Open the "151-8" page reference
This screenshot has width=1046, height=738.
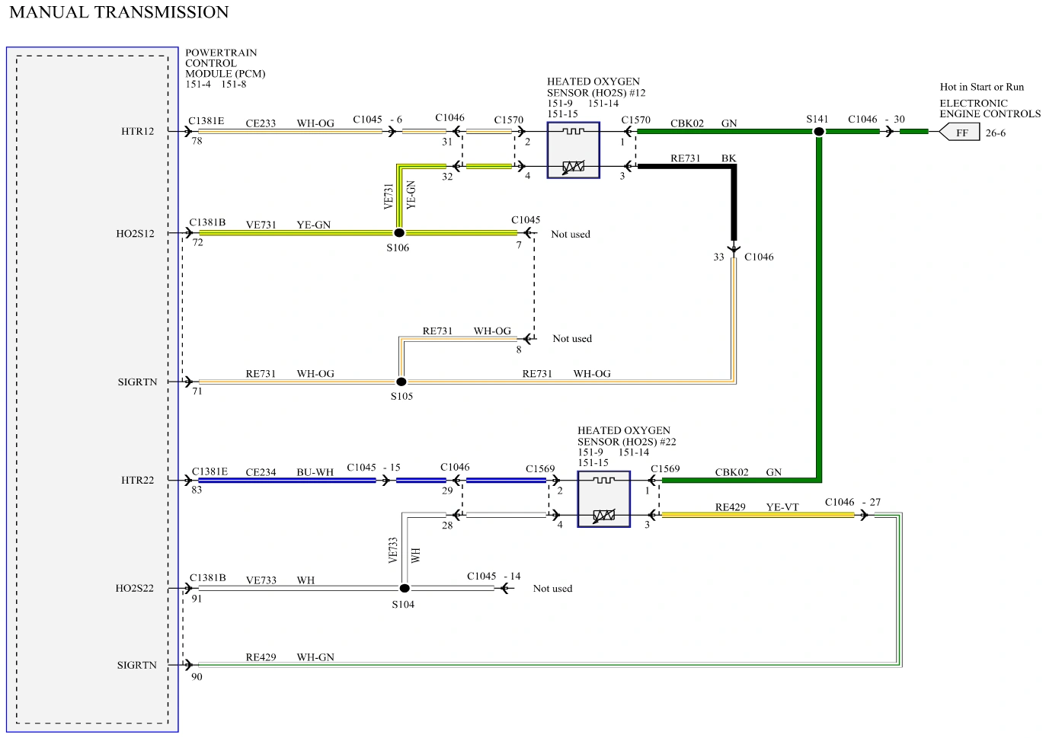[x=234, y=85]
